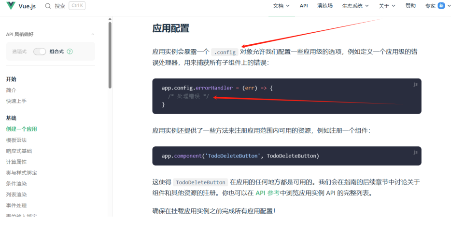Click the app.config.errorHandler code line

pos(217,88)
